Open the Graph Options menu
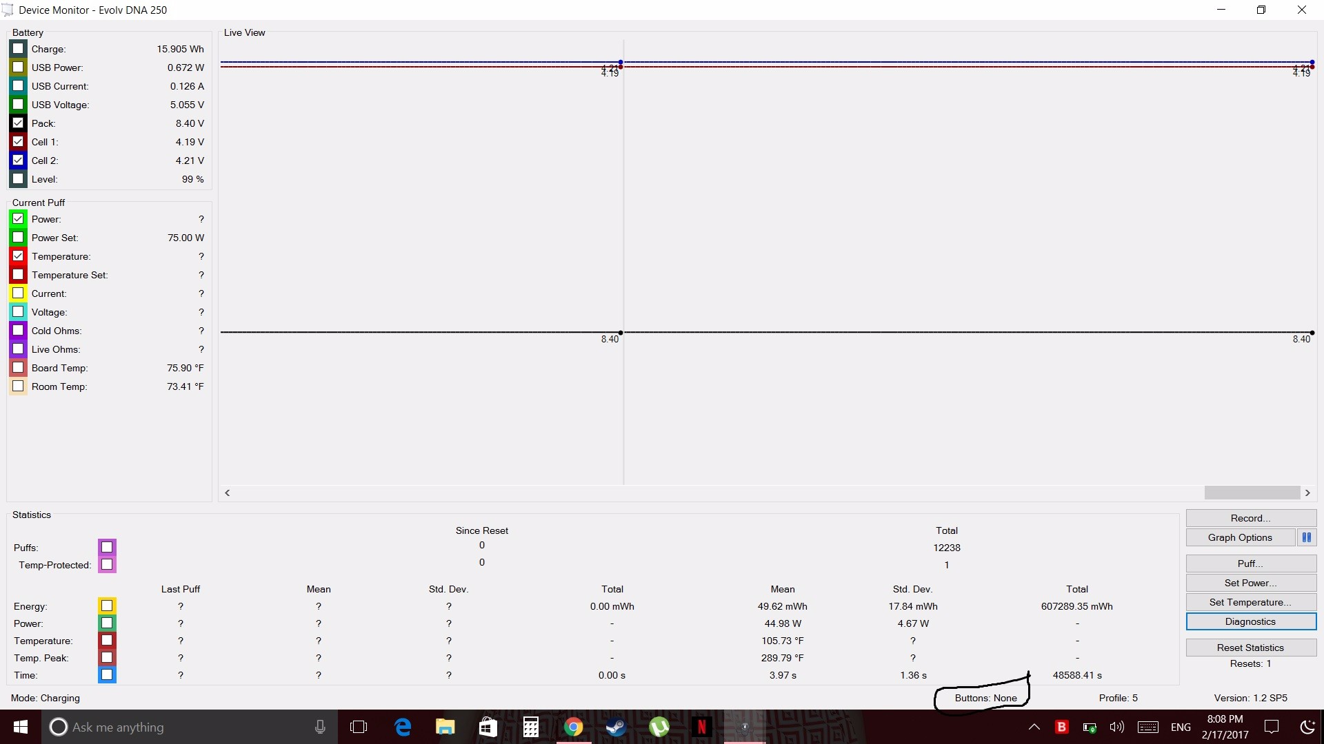This screenshot has width=1324, height=744. tap(1239, 537)
